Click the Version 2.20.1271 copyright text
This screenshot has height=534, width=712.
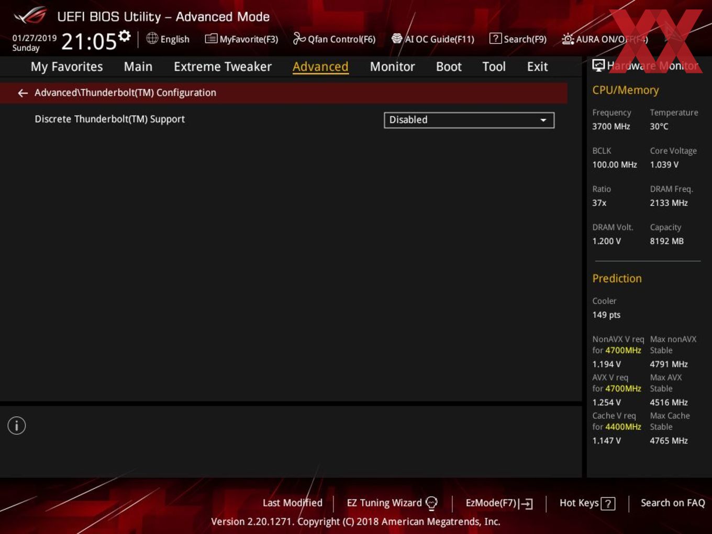[355, 521]
